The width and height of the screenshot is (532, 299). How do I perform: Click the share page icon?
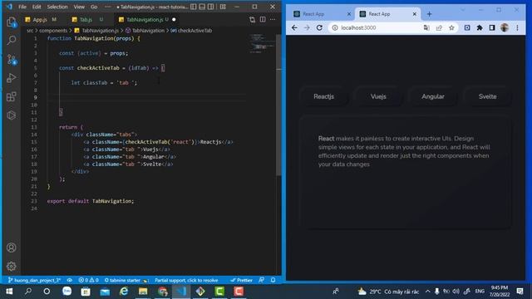[x=439, y=27]
